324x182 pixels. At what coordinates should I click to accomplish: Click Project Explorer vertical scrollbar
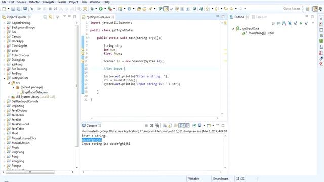coord(77,85)
